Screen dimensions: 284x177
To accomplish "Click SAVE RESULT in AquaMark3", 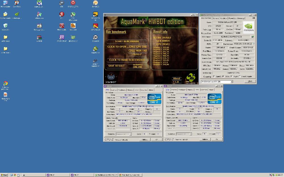I will pos(116,66).
